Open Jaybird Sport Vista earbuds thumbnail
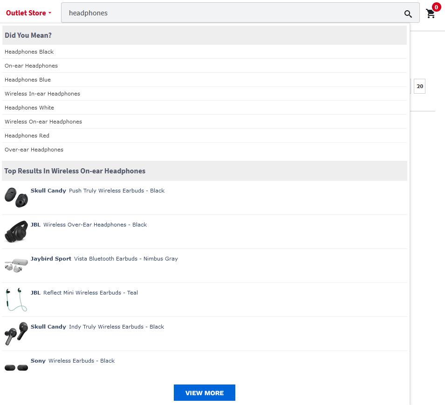 tap(16, 265)
